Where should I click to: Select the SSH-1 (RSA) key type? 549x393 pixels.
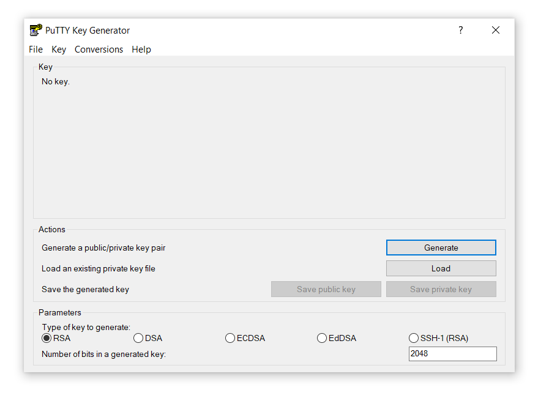tap(438, 338)
